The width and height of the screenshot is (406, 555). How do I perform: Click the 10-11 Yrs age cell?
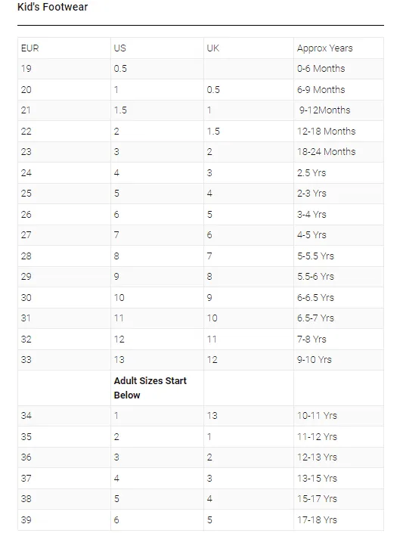tap(339, 416)
